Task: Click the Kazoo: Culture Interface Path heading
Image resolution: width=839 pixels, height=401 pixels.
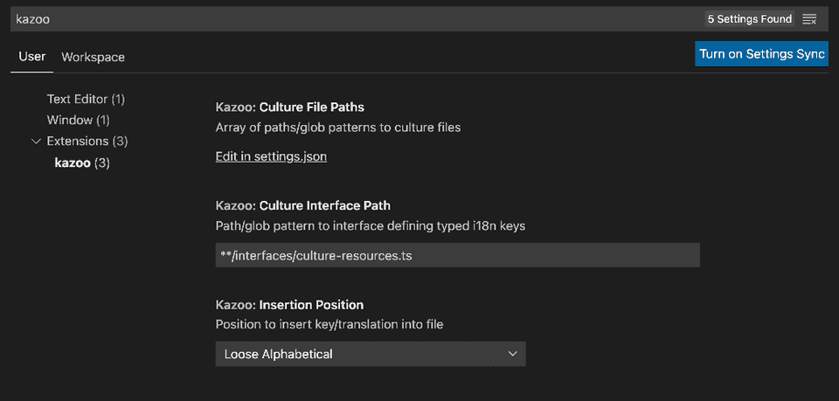Action: (x=303, y=206)
